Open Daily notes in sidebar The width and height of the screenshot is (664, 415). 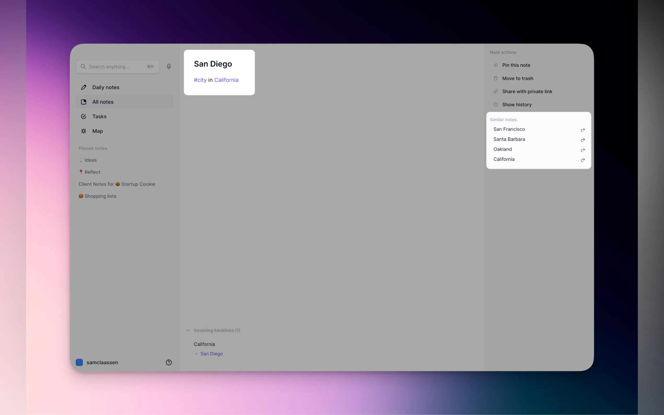[106, 87]
